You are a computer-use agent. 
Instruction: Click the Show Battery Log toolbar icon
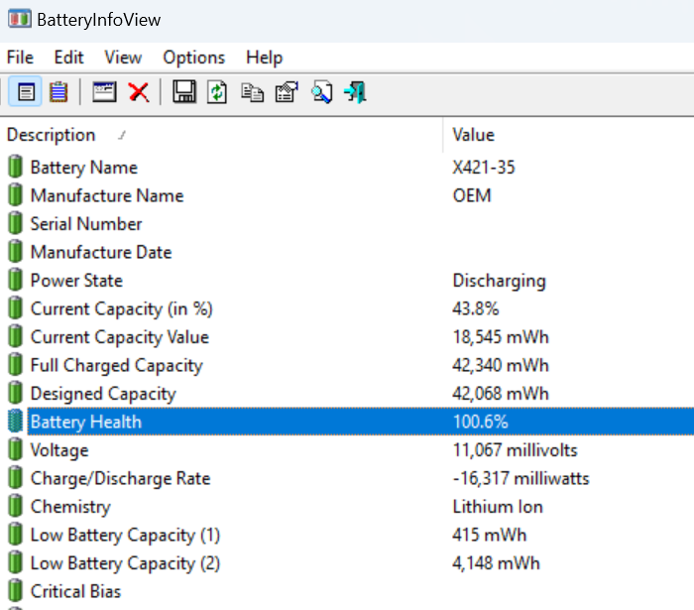tap(58, 92)
